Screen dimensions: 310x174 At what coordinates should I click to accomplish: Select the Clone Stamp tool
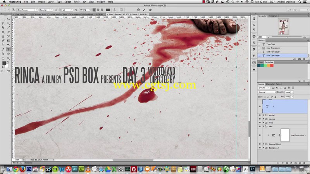point(3,36)
